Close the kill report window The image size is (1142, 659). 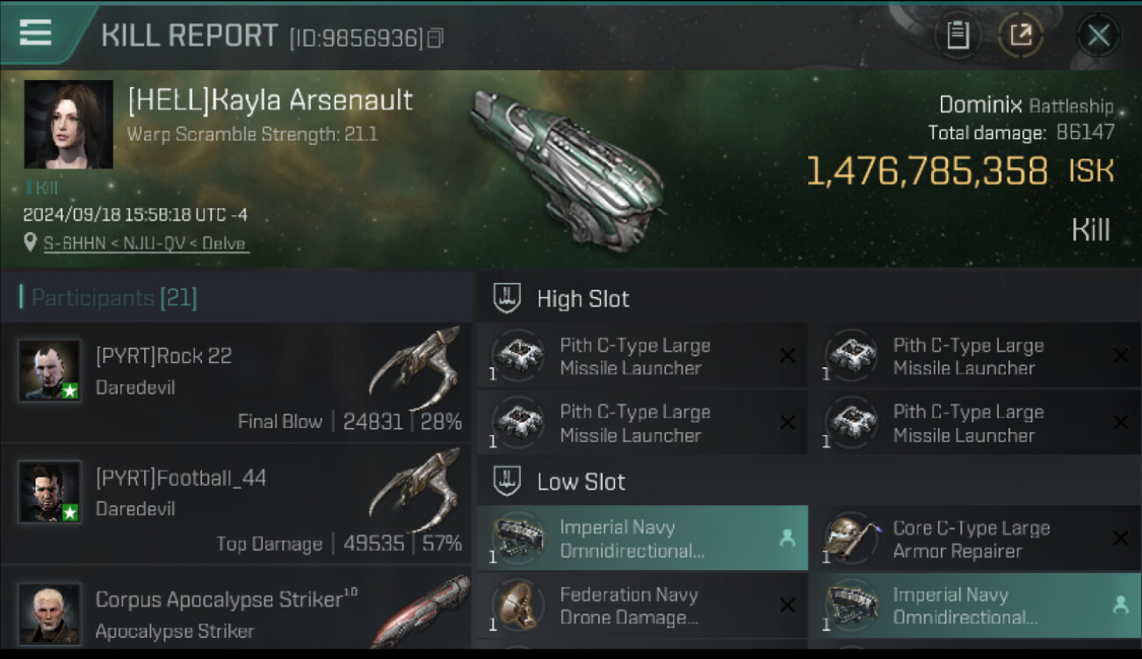point(1098,35)
